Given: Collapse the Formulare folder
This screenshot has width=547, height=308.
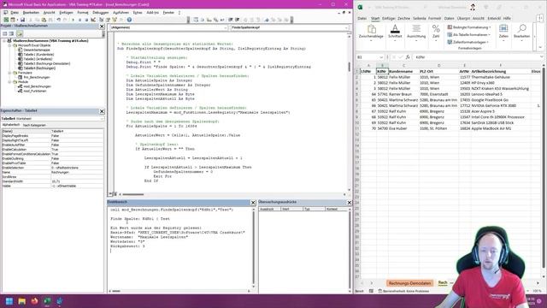Looking at the screenshot, I should click(9, 73).
